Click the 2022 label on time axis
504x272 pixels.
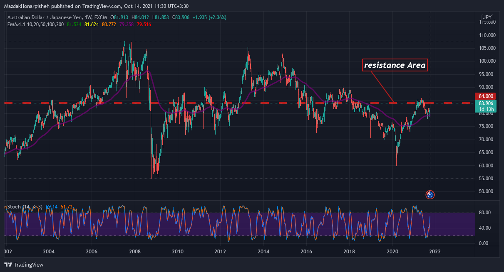pos(435,252)
